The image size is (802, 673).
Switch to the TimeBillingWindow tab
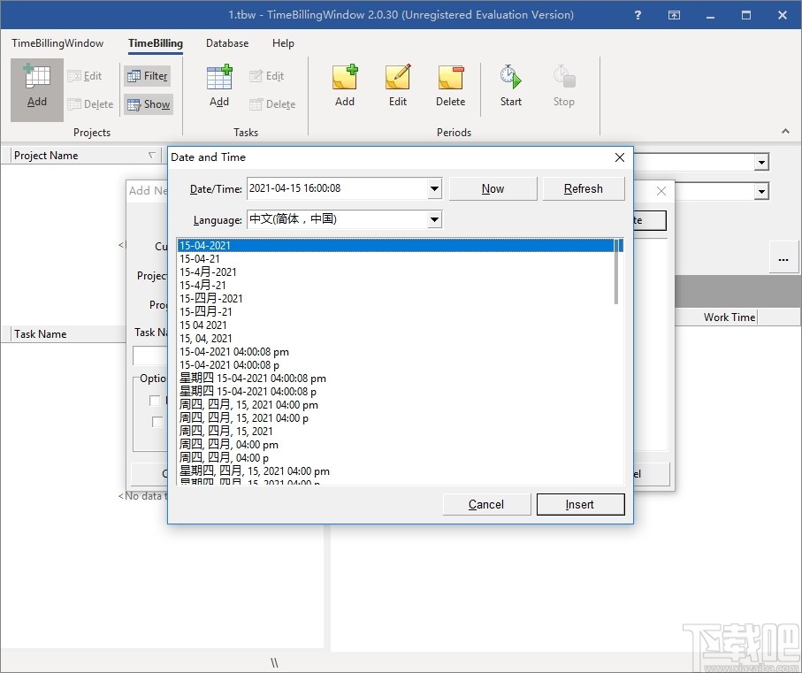(57, 43)
